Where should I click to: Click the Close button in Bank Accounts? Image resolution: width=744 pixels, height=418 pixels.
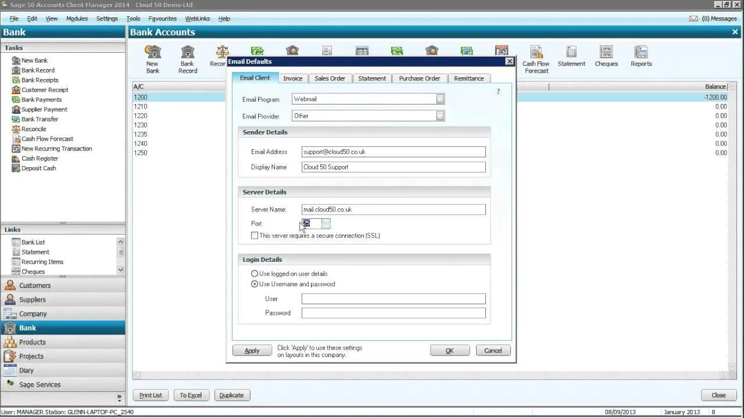tap(718, 395)
